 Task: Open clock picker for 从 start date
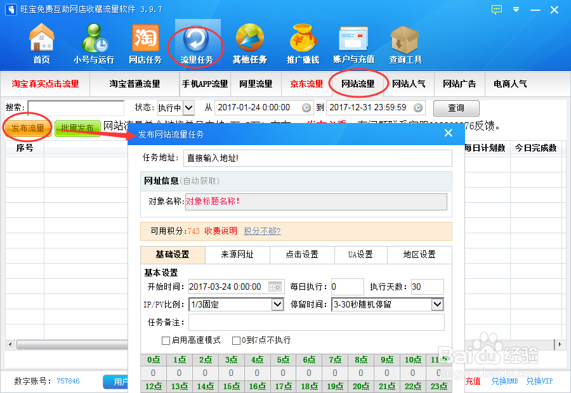(x=306, y=108)
